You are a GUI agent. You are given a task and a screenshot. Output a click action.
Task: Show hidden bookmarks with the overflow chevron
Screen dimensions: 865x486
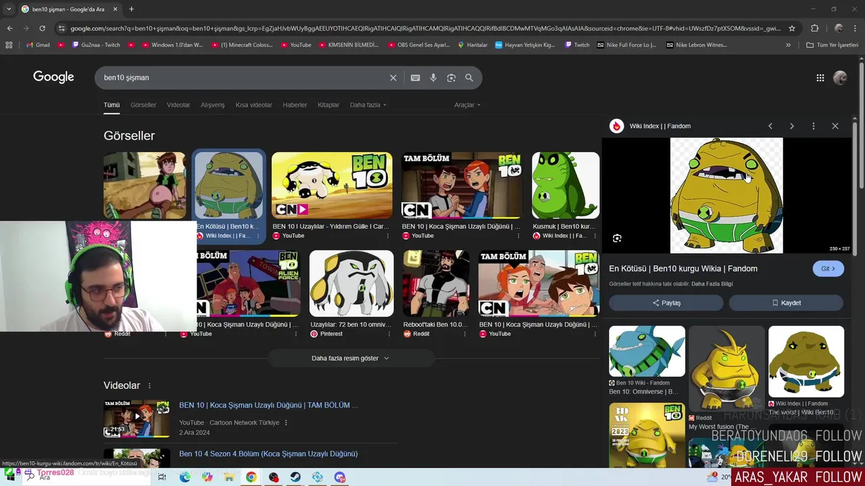[x=788, y=45]
